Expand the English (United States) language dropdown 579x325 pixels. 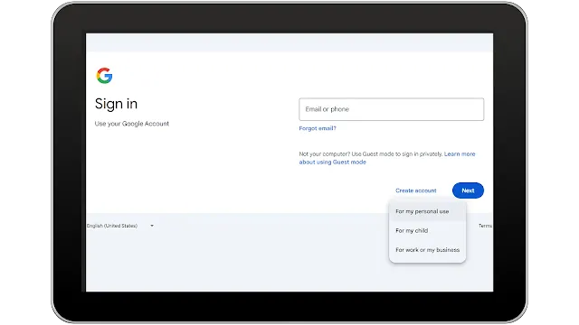(x=120, y=226)
